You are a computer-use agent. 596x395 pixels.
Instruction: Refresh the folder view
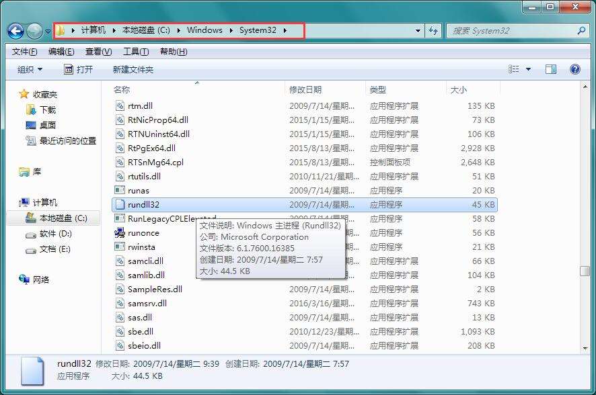(434, 30)
